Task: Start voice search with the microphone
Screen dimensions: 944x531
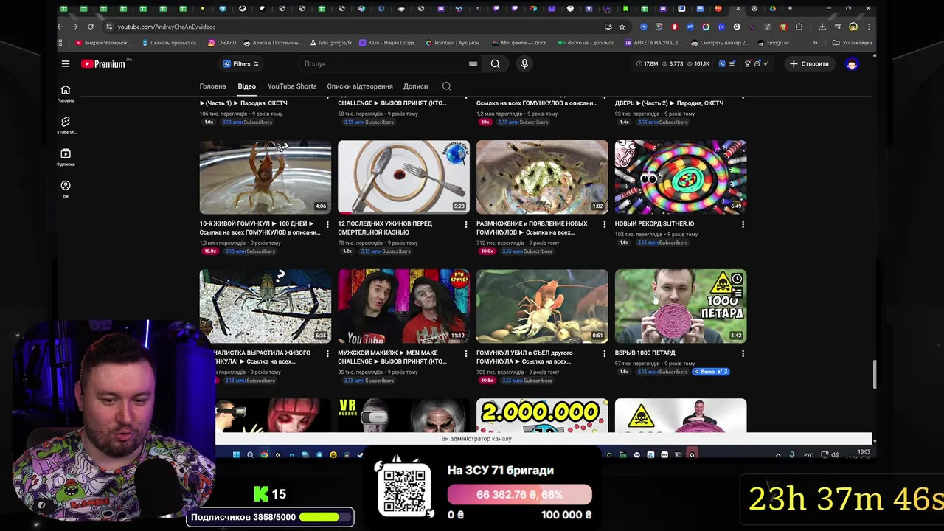Action: (x=524, y=64)
